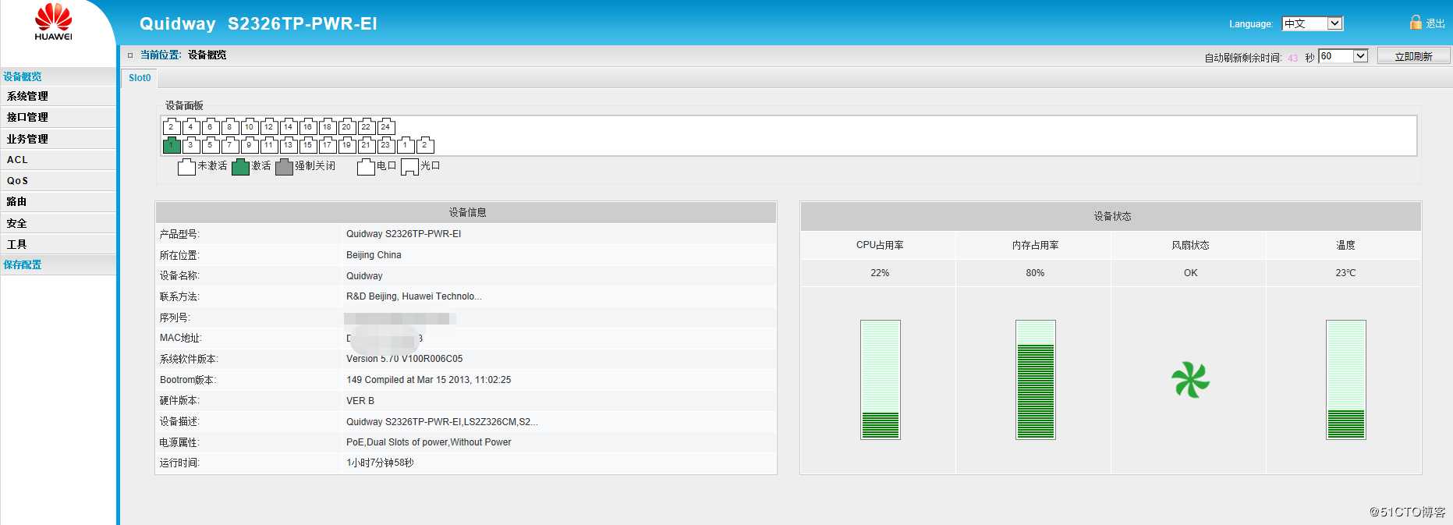The width and height of the screenshot is (1453, 525).
Task: Open the 安全 menu
Action: coord(58,223)
